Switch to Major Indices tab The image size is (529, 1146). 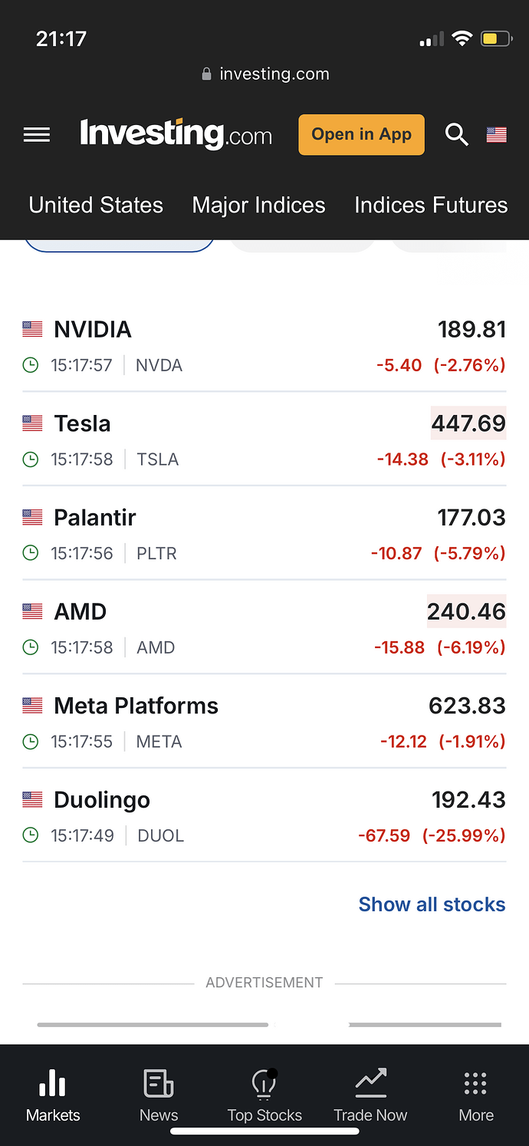(258, 205)
